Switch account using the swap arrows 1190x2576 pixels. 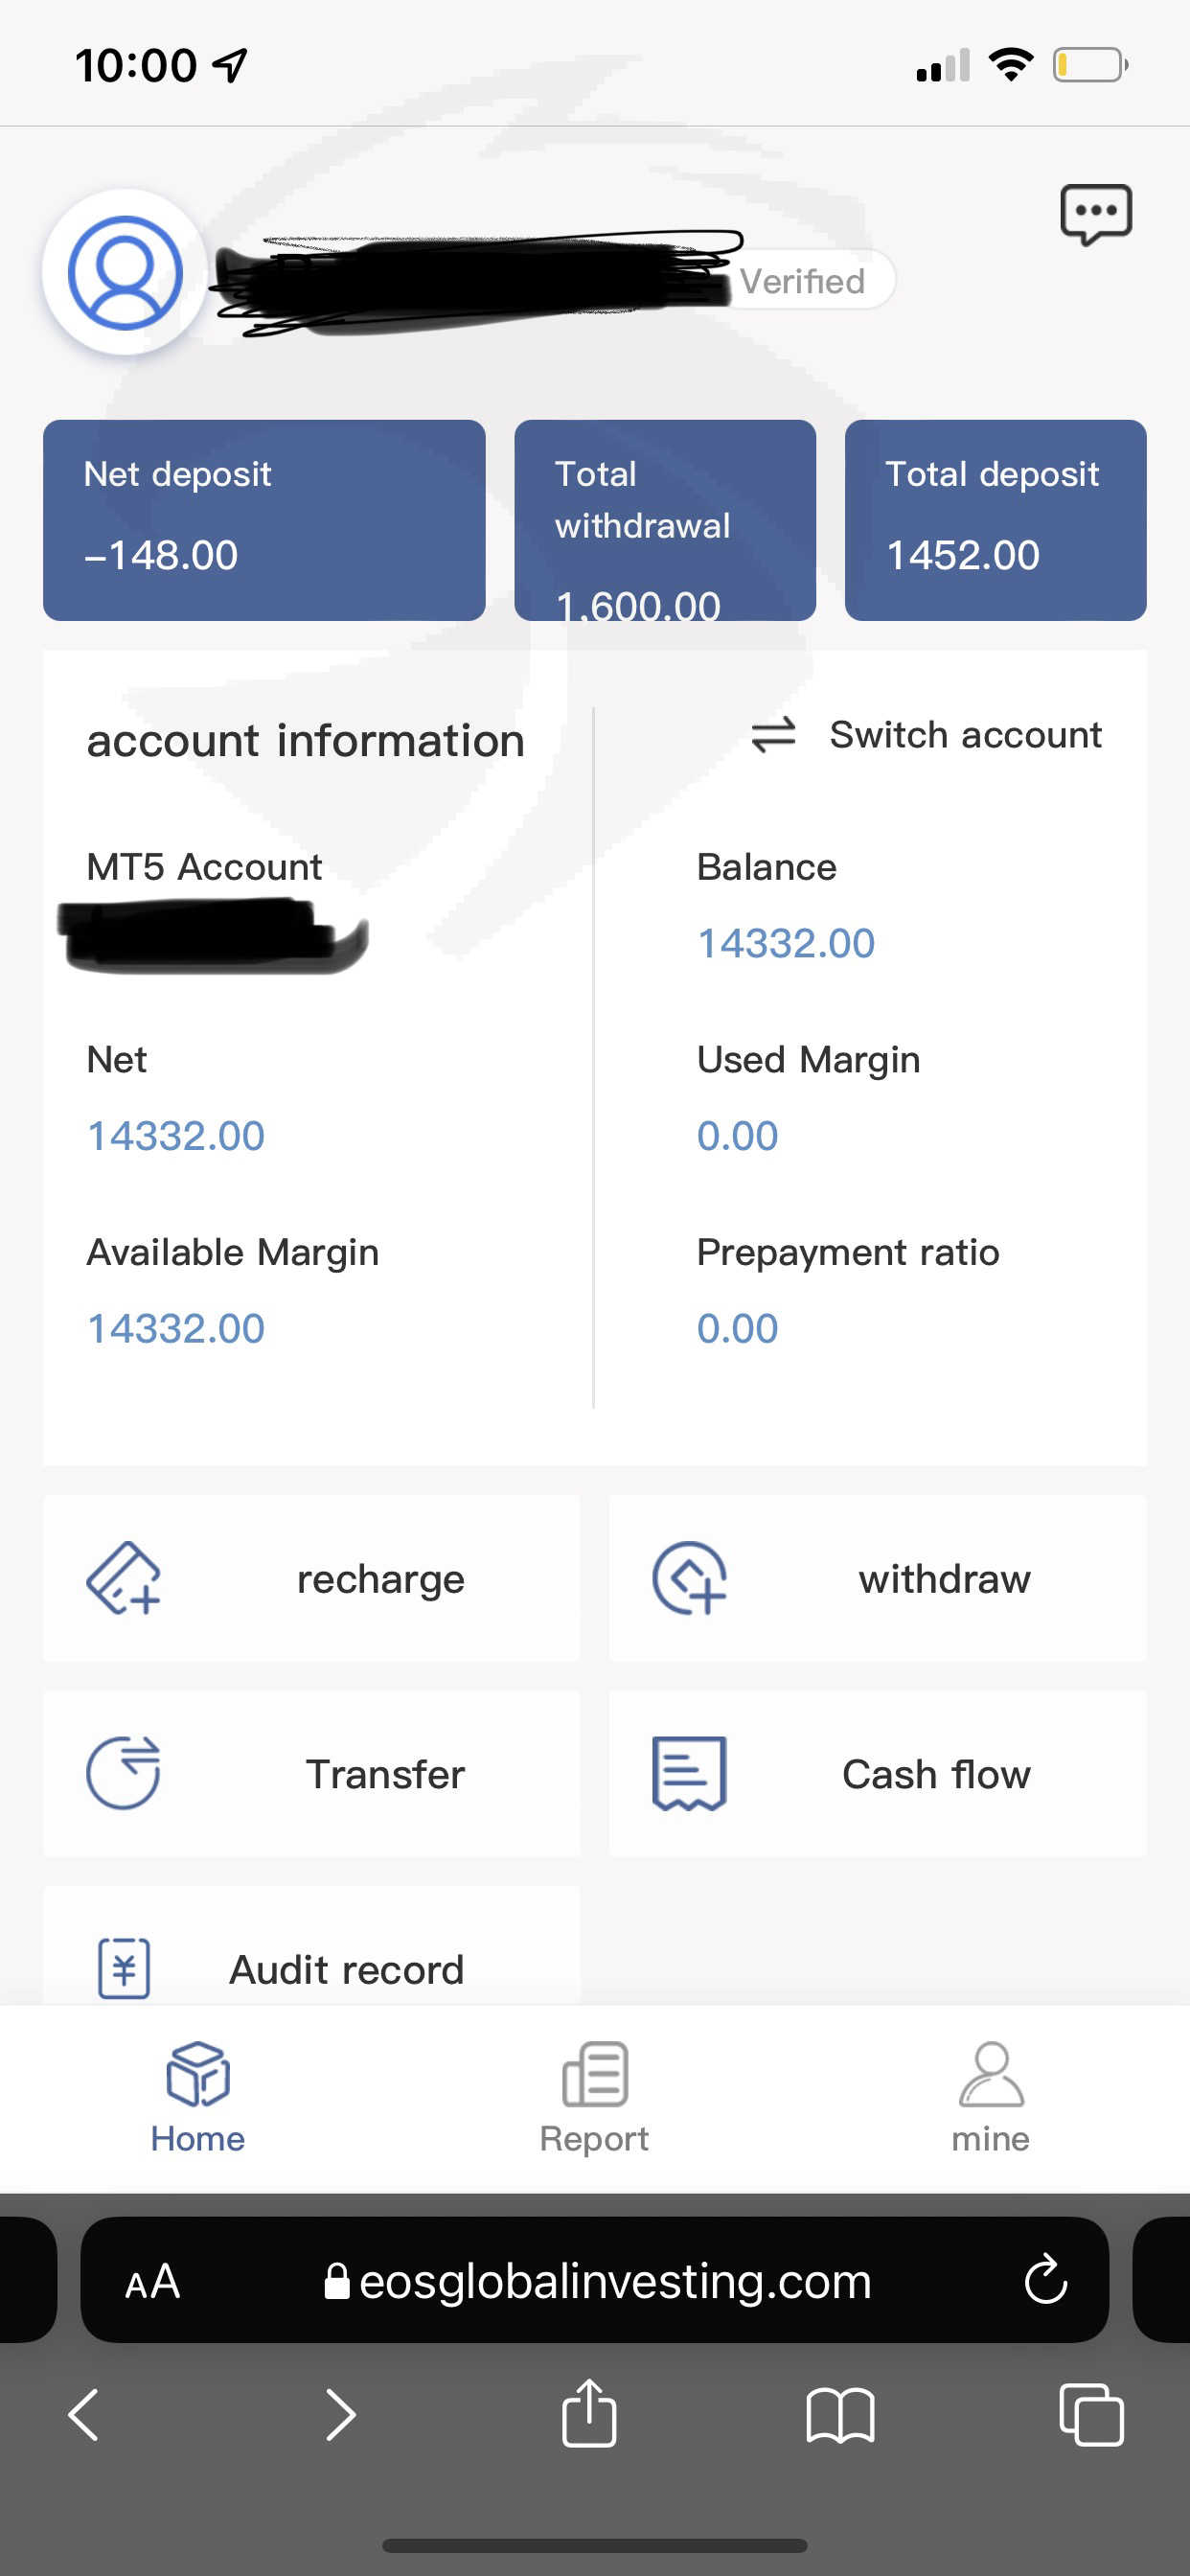(773, 735)
